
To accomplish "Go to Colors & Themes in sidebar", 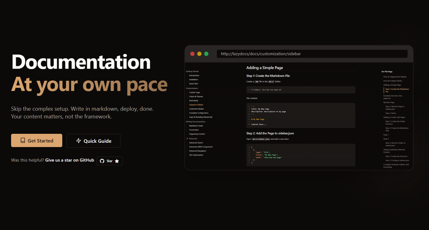I will tap(196, 97).
